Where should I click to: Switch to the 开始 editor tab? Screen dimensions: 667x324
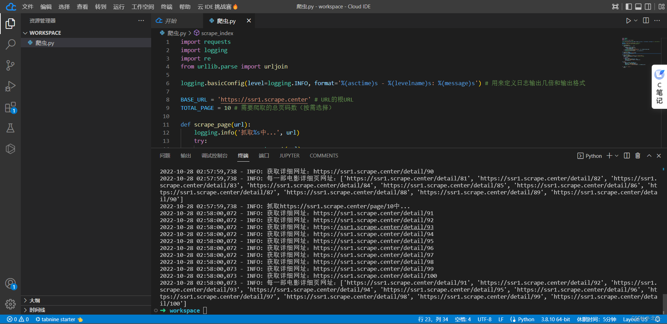pyautogui.click(x=178, y=21)
